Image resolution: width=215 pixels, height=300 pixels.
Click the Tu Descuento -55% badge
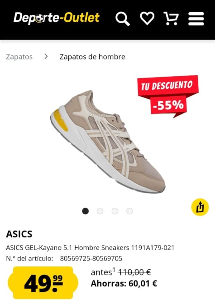click(167, 96)
